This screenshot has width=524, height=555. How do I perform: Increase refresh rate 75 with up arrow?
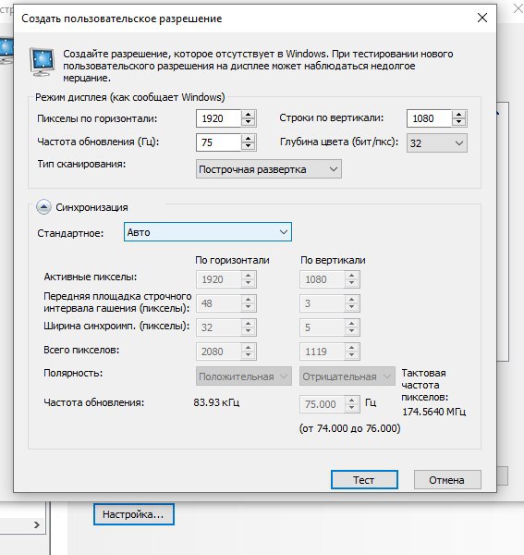[x=249, y=139]
